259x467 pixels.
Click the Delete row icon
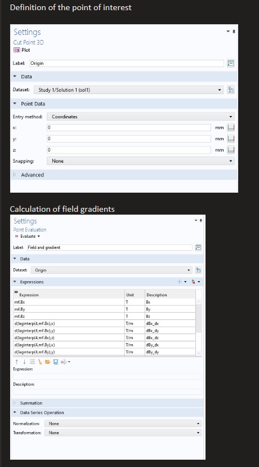[x=32, y=362]
